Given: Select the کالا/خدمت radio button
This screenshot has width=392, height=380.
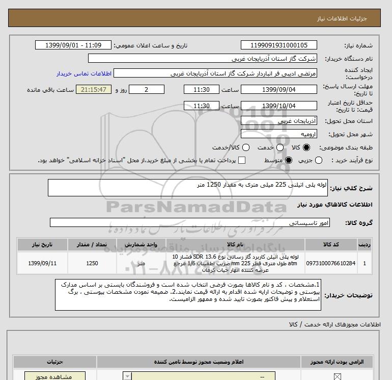Looking at the screenshot, I should pyautogui.click(x=246, y=147).
